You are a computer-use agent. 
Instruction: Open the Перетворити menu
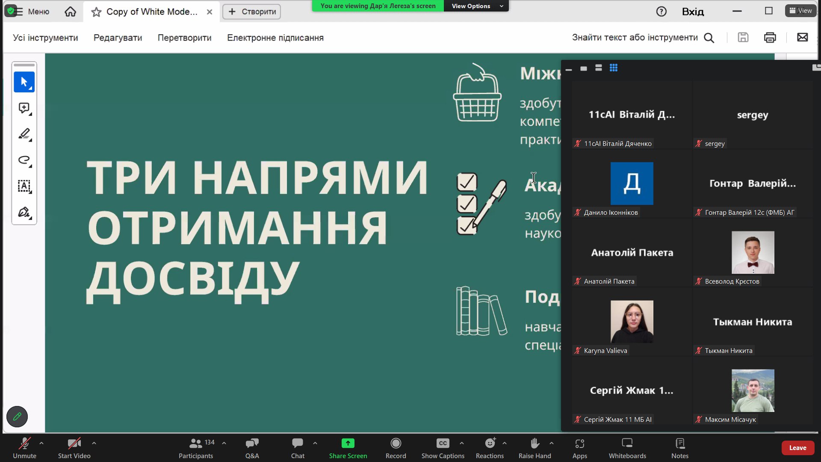pyautogui.click(x=184, y=38)
